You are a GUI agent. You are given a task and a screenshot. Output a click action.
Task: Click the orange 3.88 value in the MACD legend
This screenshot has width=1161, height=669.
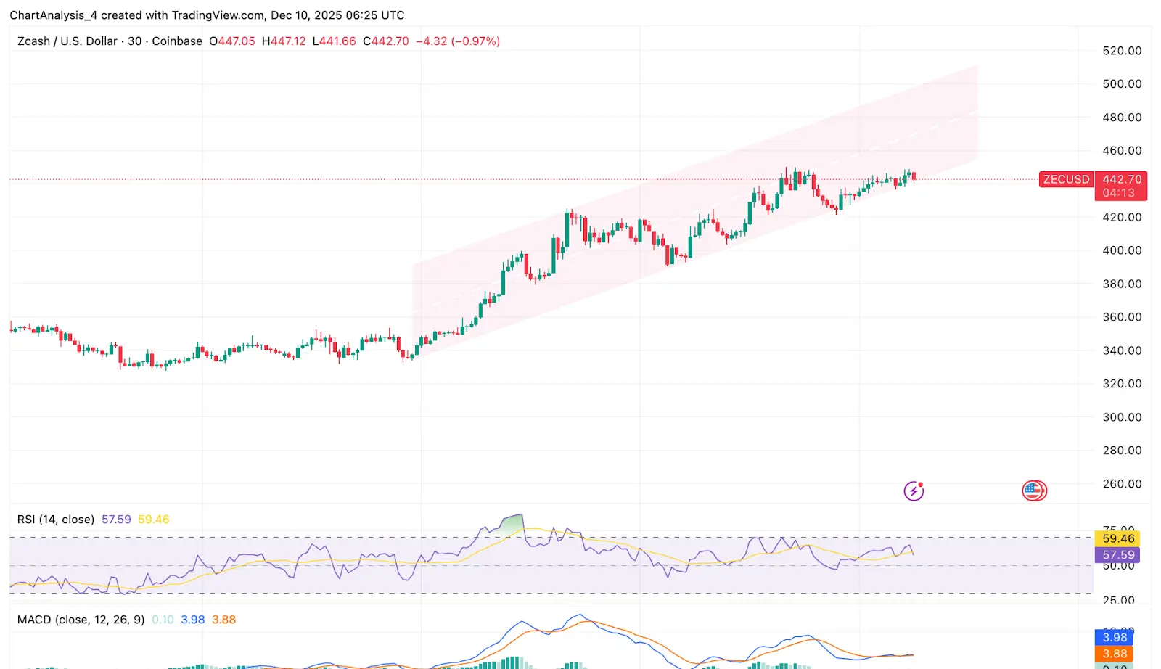click(223, 620)
